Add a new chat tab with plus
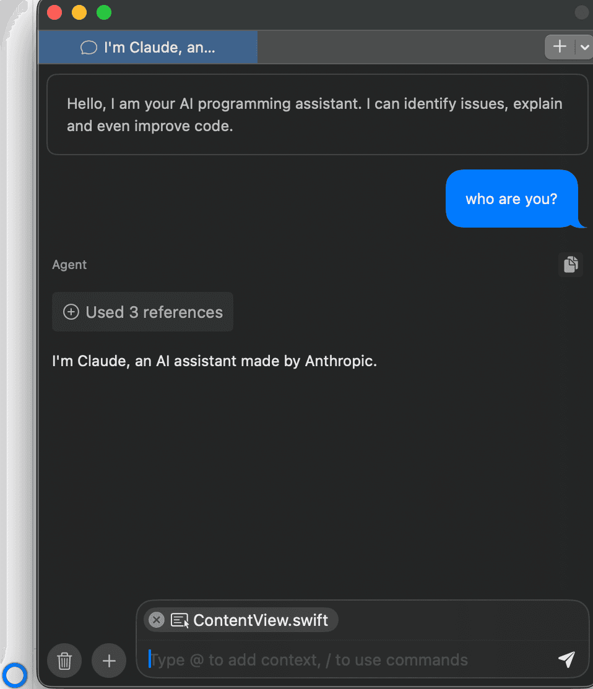 click(x=560, y=47)
